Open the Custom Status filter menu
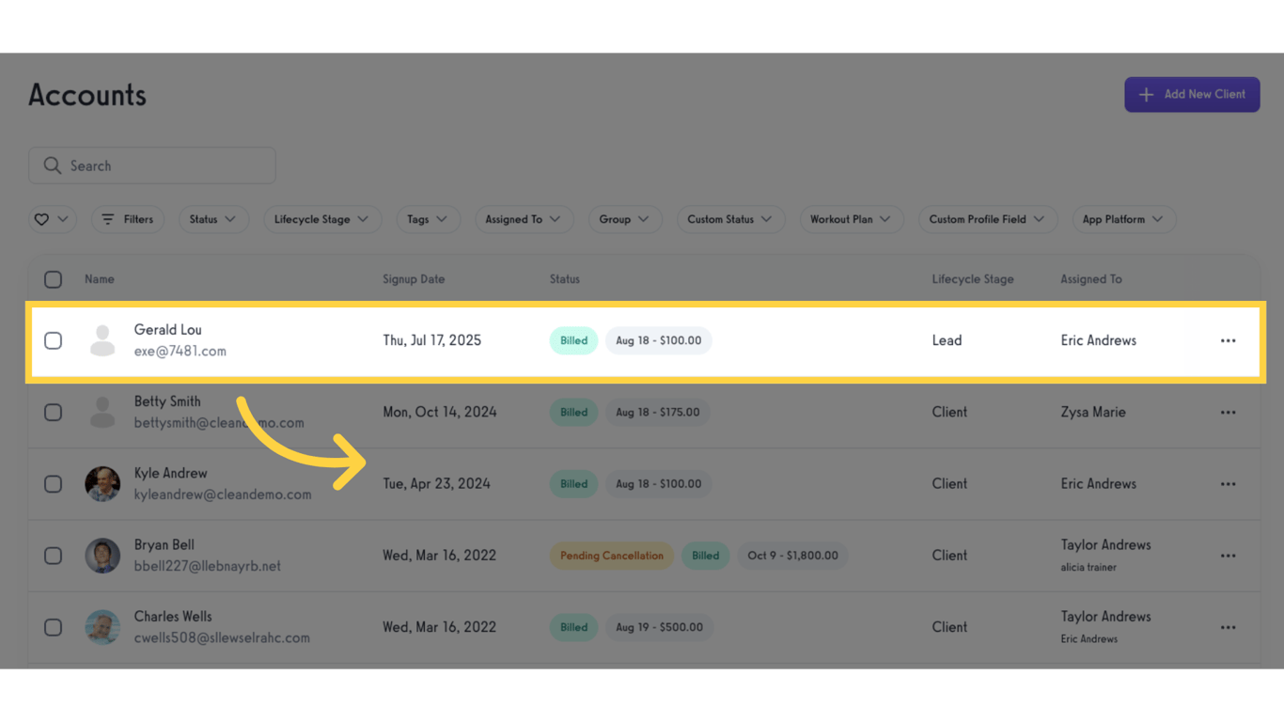The height and width of the screenshot is (722, 1284). [x=730, y=219]
